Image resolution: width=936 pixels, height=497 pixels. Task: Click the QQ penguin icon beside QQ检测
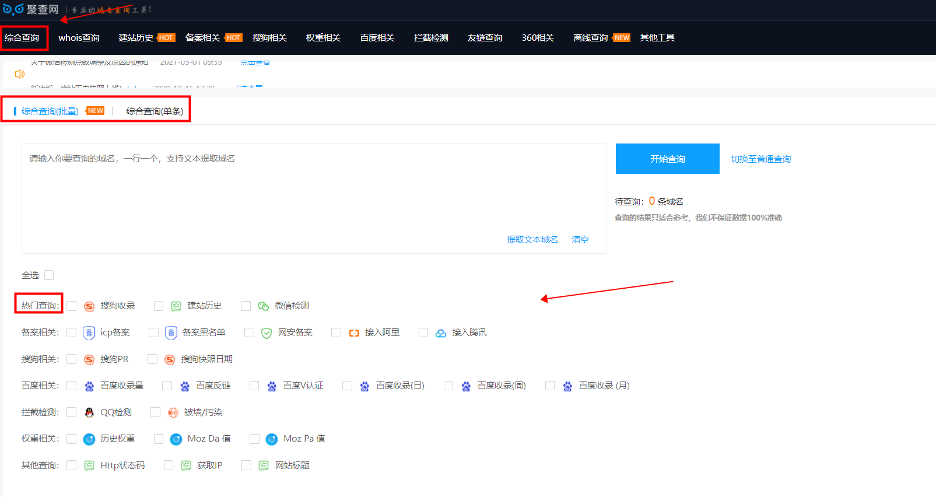[x=89, y=412]
